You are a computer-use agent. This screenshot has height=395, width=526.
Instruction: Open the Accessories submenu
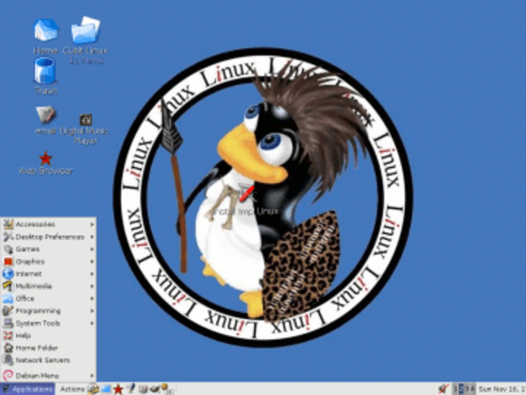(48, 224)
